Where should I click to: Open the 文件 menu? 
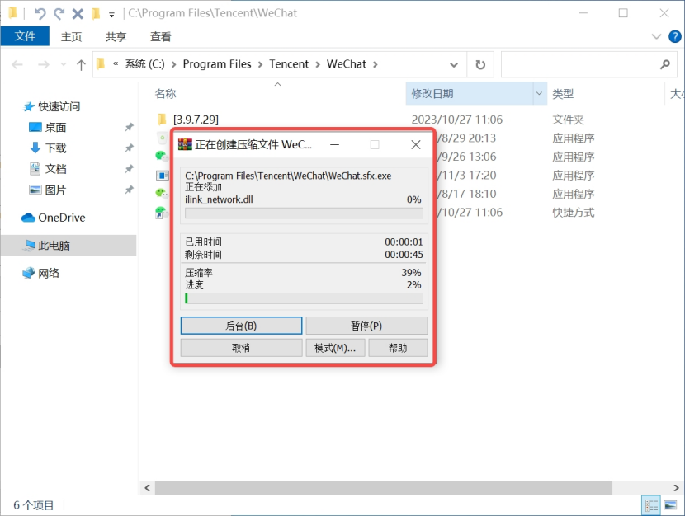[x=25, y=36]
